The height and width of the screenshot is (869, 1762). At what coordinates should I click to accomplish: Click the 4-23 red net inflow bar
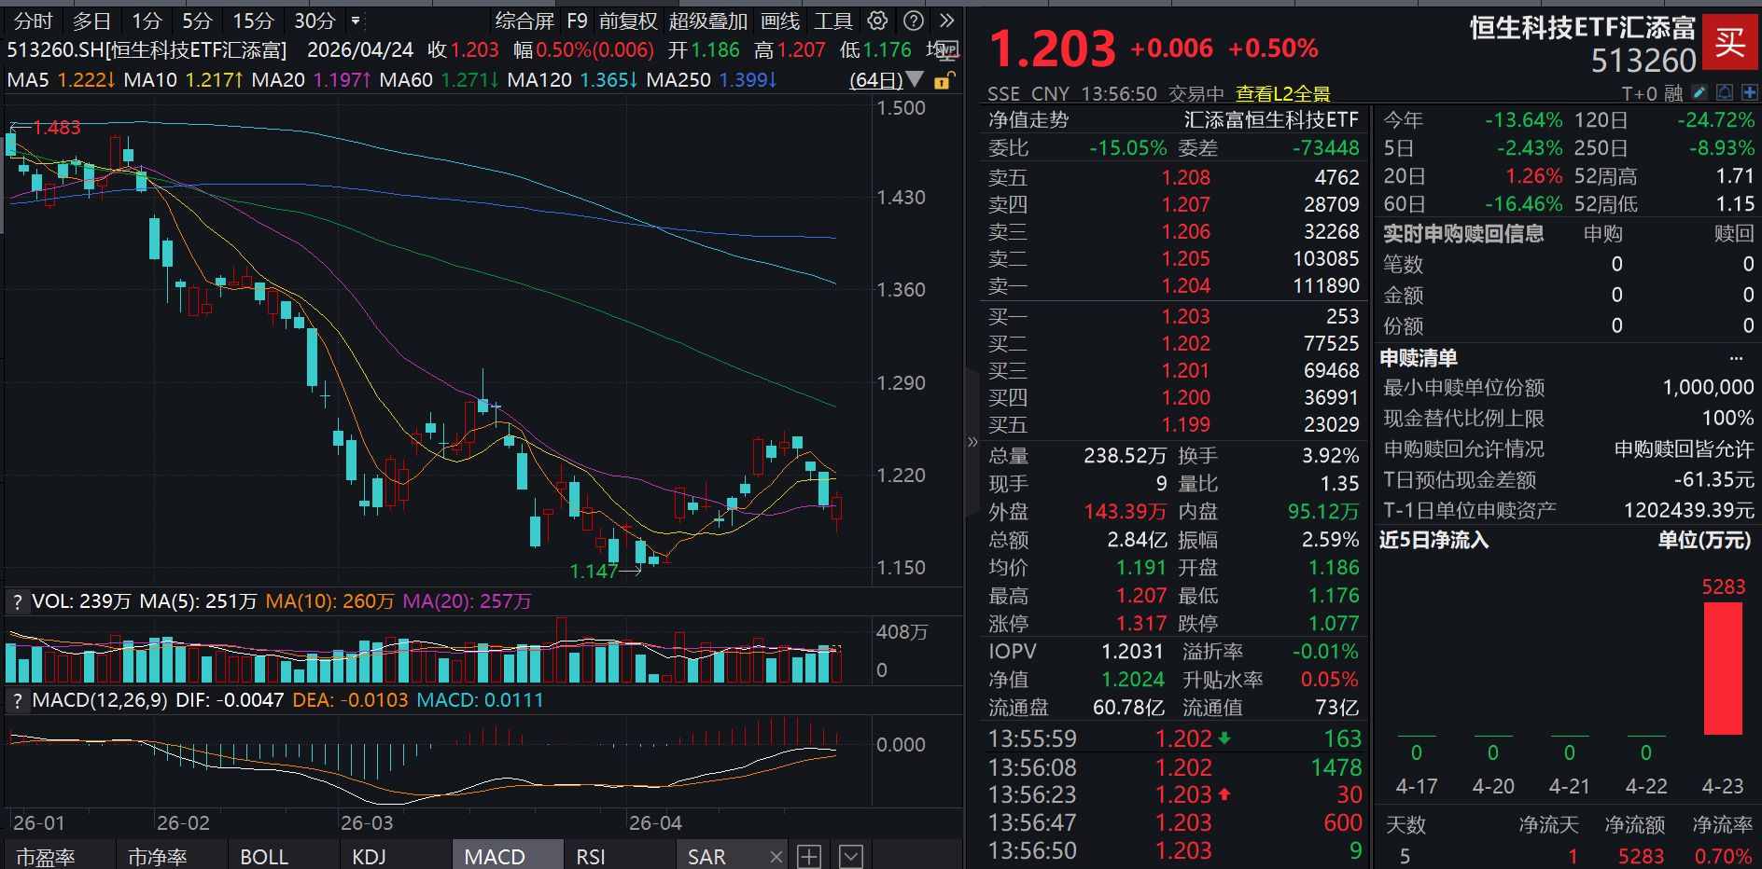(x=1723, y=669)
